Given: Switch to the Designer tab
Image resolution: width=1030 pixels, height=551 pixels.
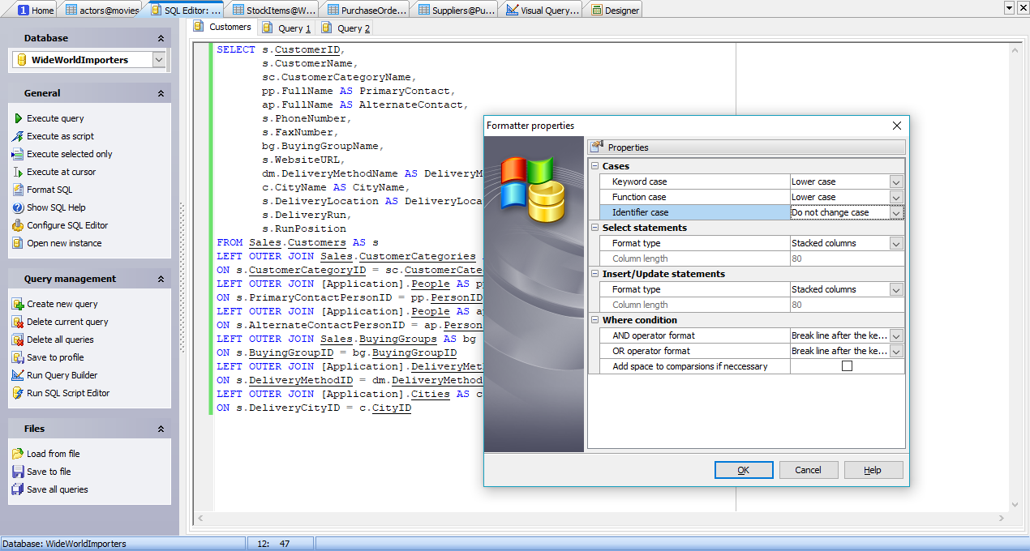Looking at the screenshot, I should point(615,11).
